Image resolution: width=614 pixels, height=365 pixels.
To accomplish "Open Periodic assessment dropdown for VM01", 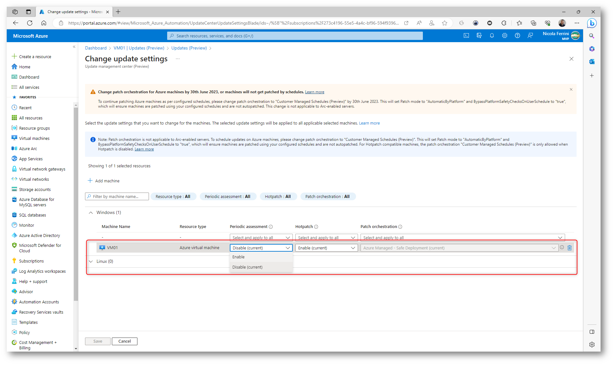I will coord(261,248).
